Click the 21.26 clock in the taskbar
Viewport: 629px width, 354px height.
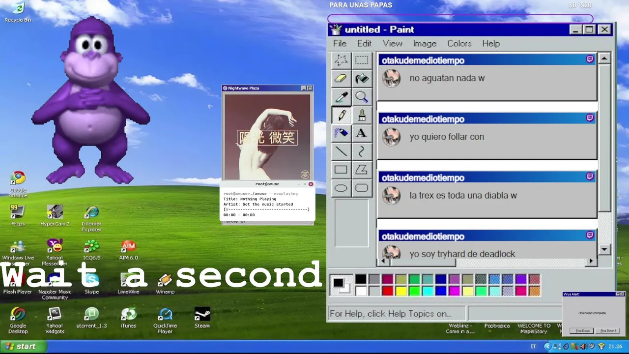pyautogui.click(x=615, y=347)
